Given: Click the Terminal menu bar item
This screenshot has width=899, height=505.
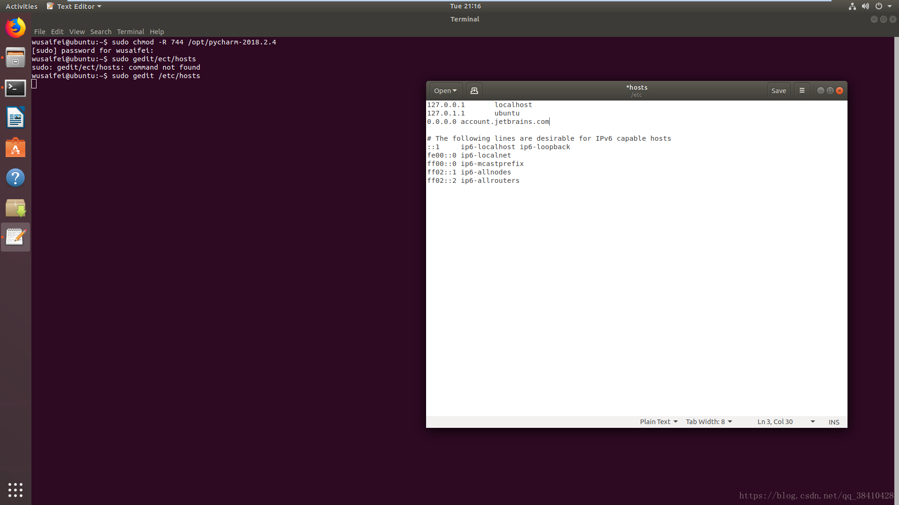Looking at the screenshot, I should point(130,31).
